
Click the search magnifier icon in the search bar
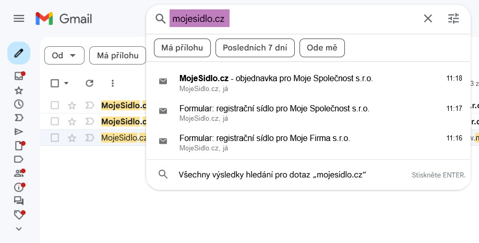tap(160, 19)
